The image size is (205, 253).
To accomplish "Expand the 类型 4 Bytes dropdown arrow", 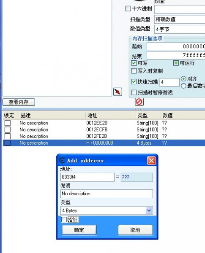I will [149, 210].
